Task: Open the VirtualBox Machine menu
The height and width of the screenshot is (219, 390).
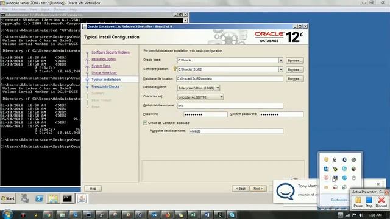Action: tap(19, 9)
